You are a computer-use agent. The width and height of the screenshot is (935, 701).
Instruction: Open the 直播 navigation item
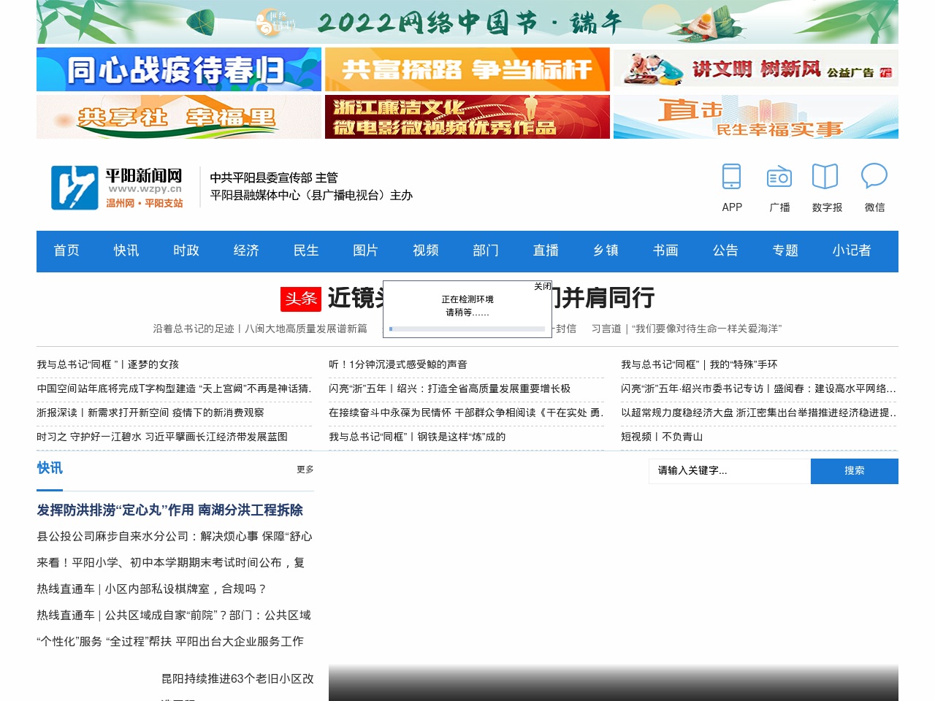546,250
